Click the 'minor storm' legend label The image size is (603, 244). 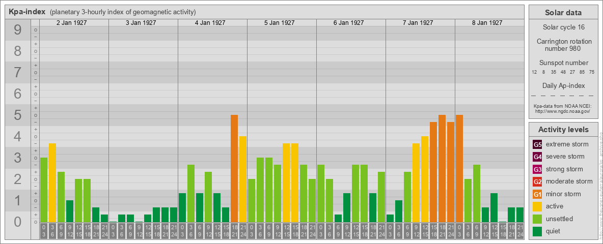(563, 194)
